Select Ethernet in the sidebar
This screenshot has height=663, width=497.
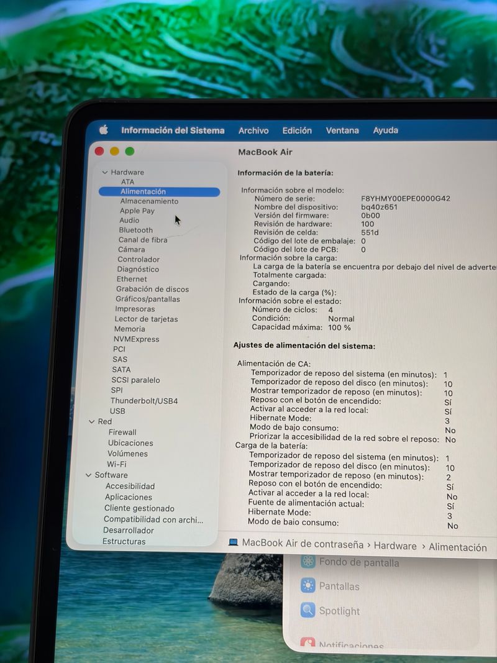tap(132, 279)
